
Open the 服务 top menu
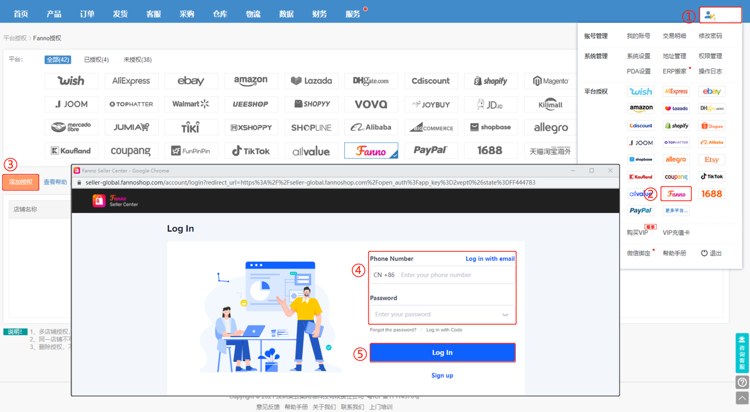pos(353,14)
